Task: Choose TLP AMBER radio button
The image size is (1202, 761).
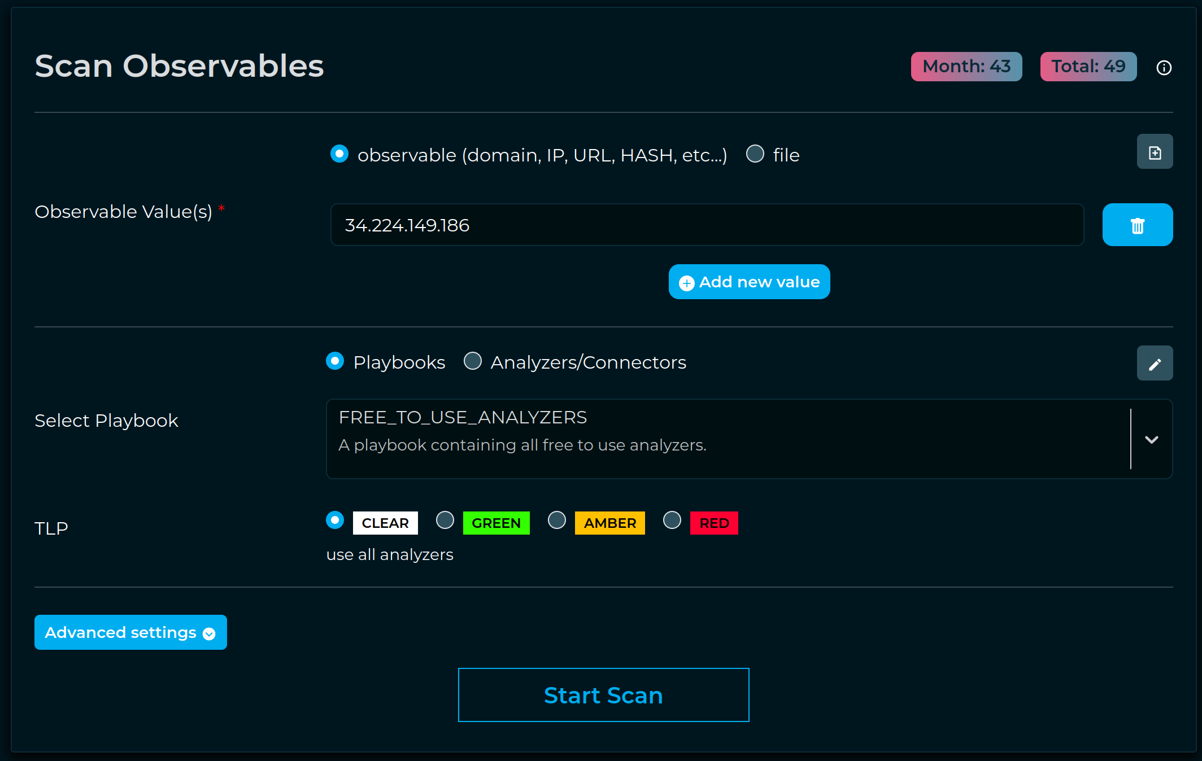Action: (557, 520)
